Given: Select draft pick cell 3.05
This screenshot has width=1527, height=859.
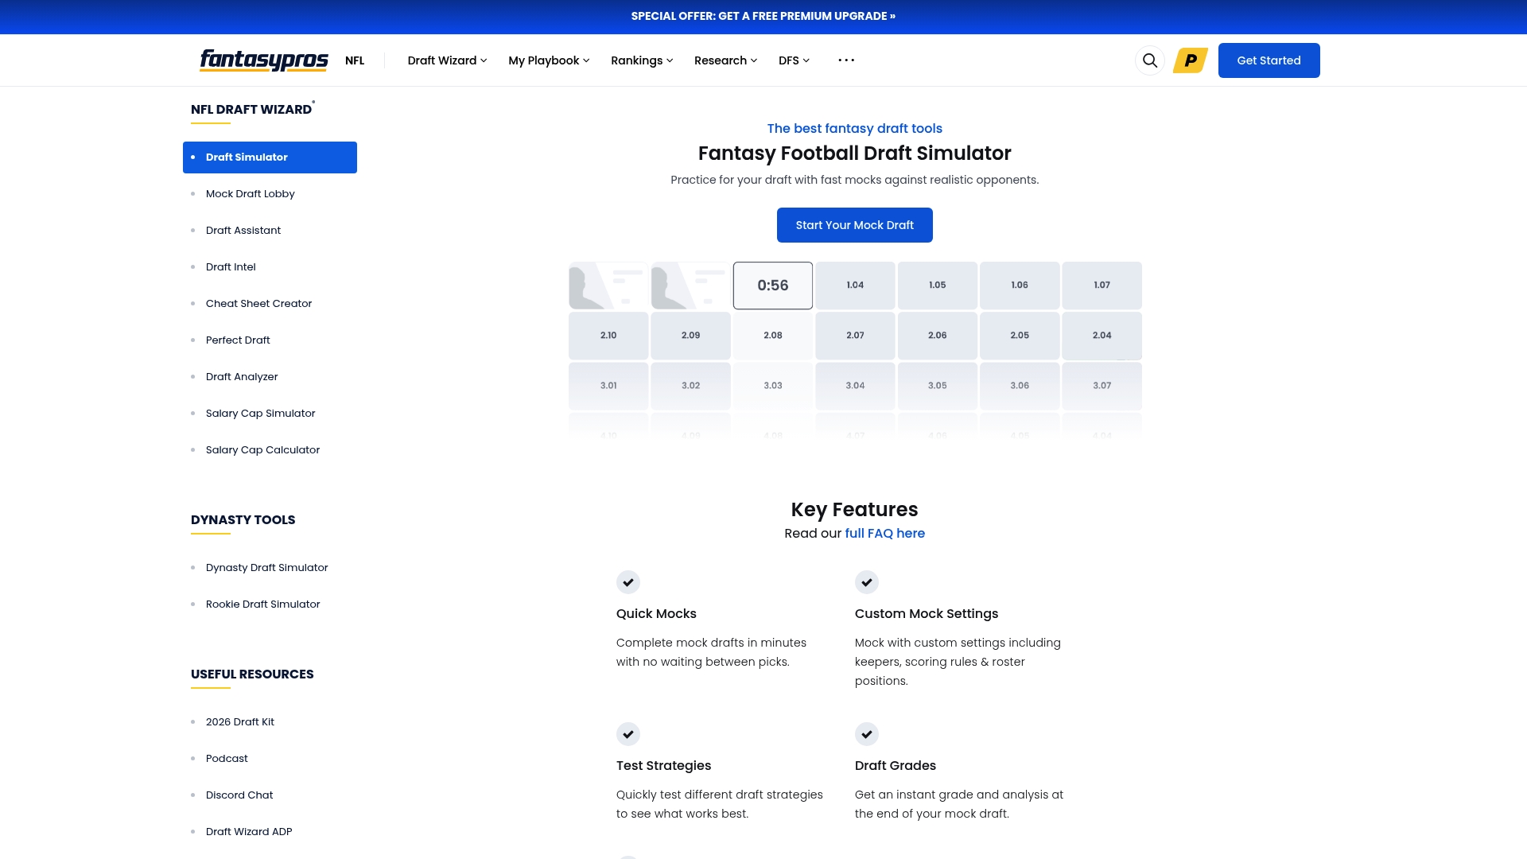Looking at the screenshot, I should (938, 386).
